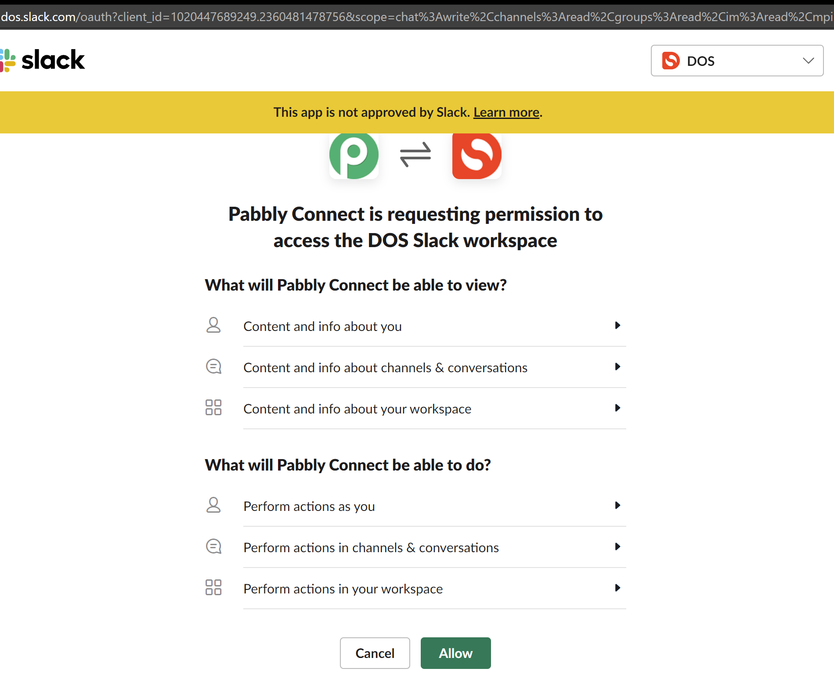This screenshot has width=834, height=690.
Task: Expand Content and info about channels & conversations
Action: point(434,367)
